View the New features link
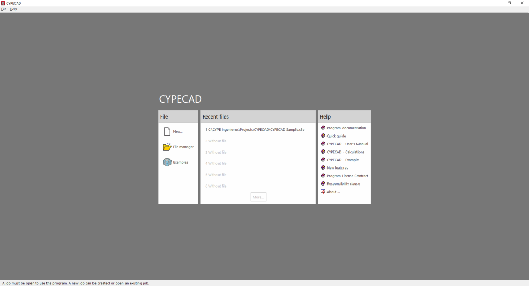Image resolution: width=529 pixels, height=286 pixels. pos(337,168)
